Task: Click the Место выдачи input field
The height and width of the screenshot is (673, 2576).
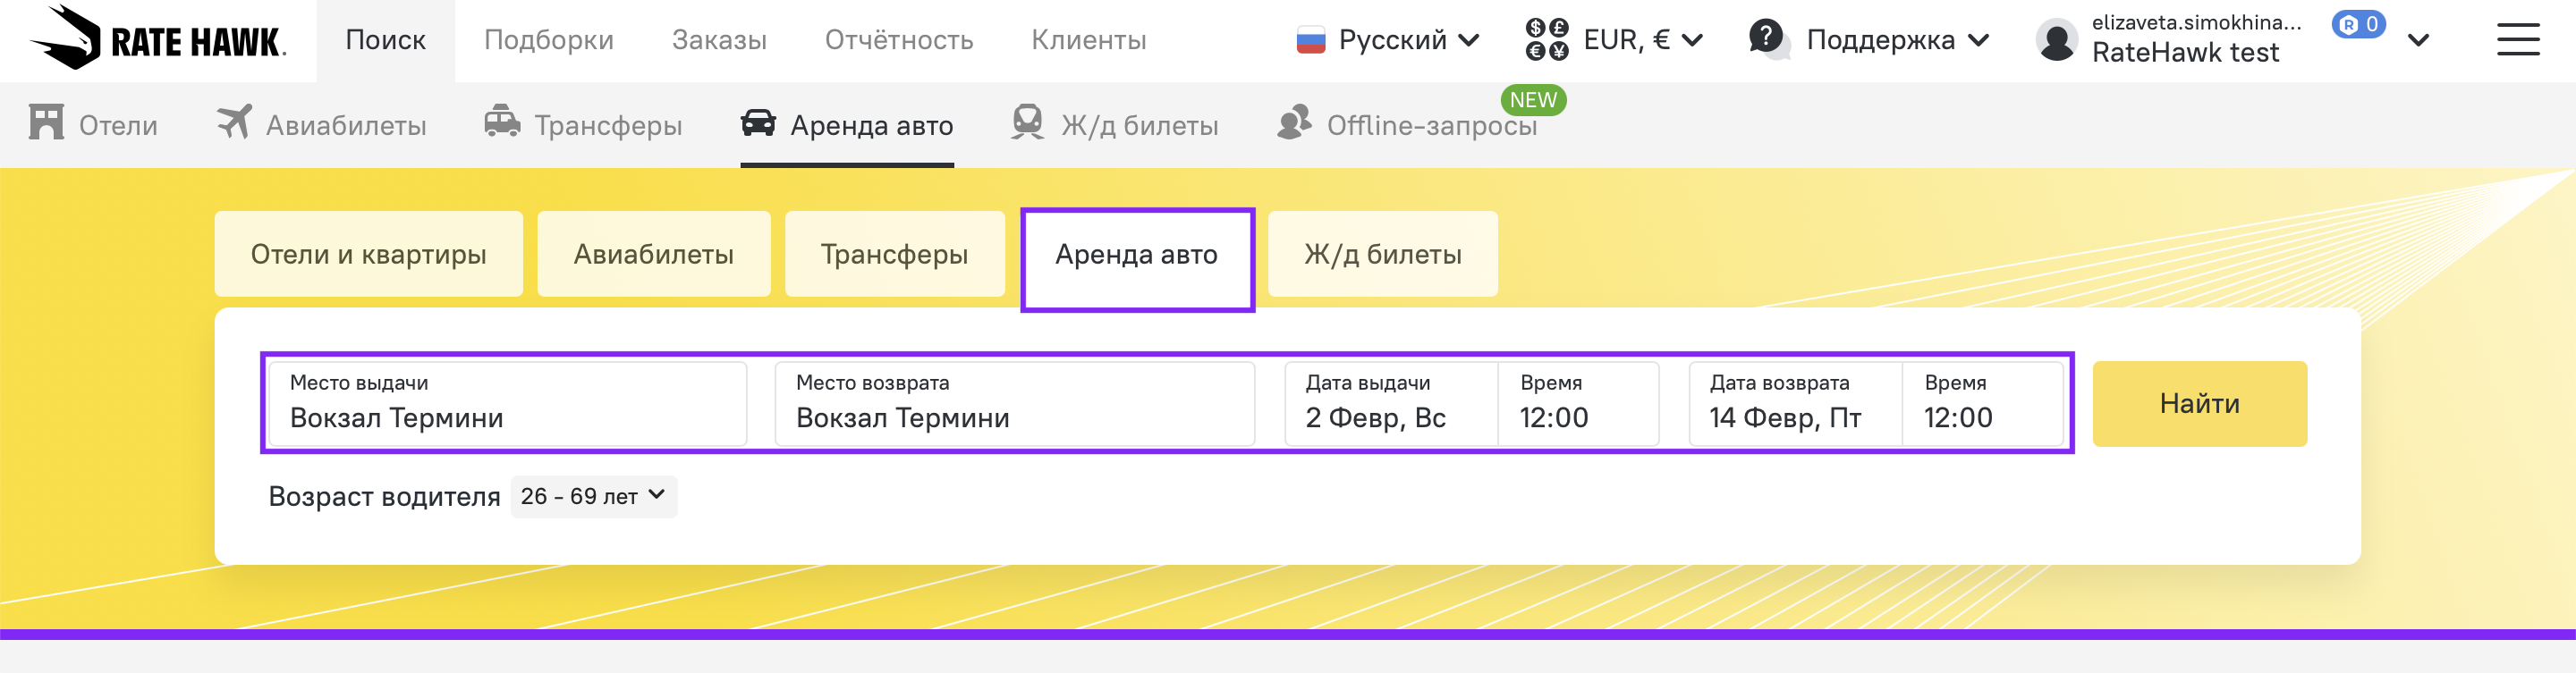Action: [507, 403]
